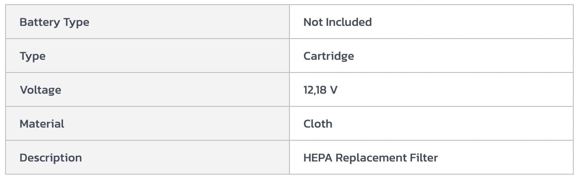Select the Not Included value cell

(337, 22)
